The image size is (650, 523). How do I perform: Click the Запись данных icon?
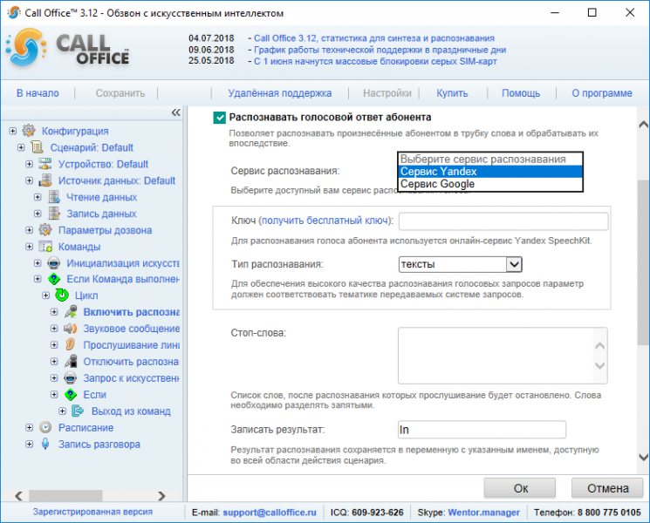pos(54,214)
